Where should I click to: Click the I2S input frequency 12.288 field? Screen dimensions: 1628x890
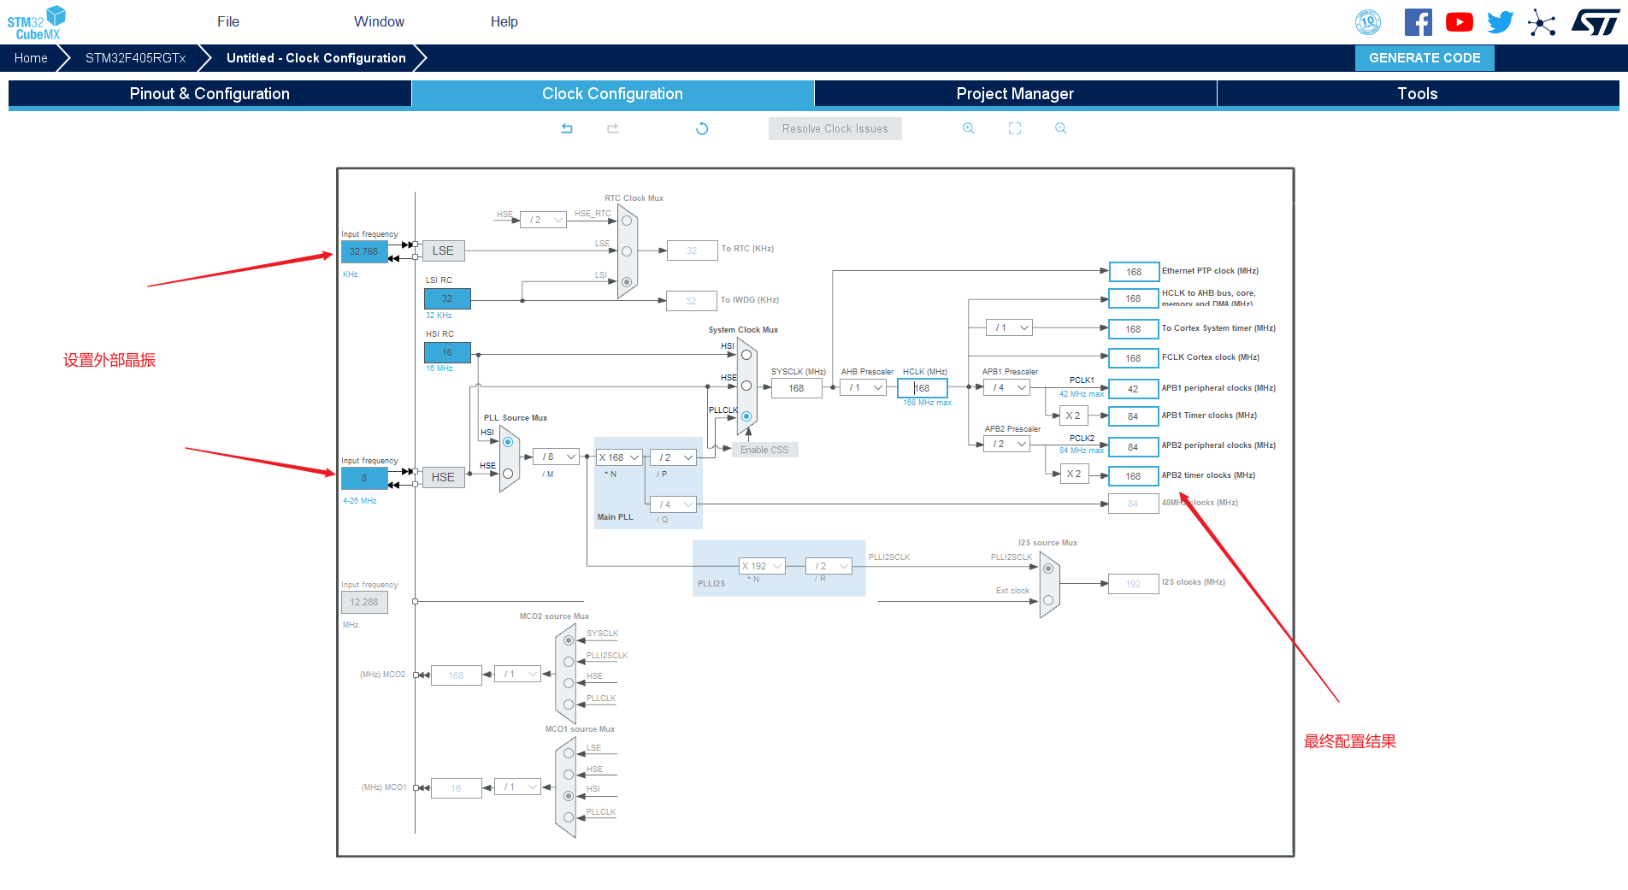click(364, 602)
